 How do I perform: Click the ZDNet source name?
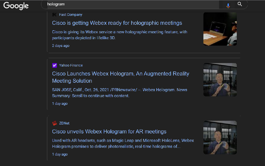click(64, 123)
